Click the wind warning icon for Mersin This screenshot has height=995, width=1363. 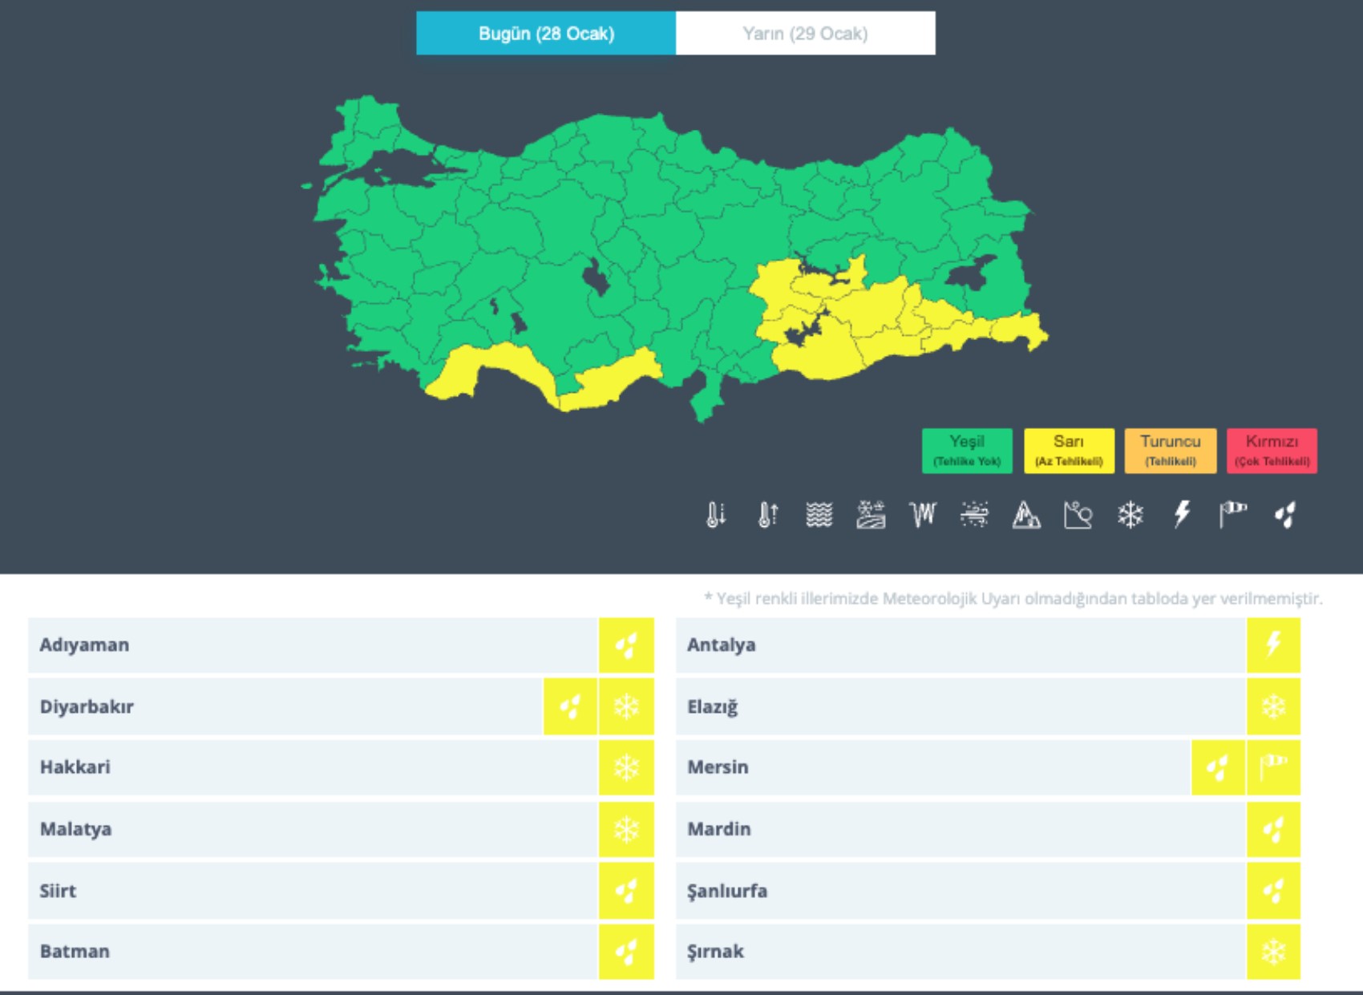click(1273, 767)
